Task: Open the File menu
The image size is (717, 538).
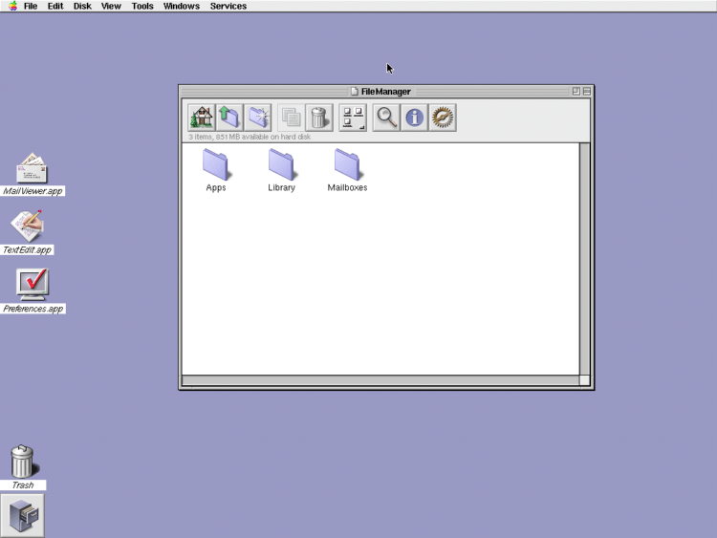Action: coord(31,6)
